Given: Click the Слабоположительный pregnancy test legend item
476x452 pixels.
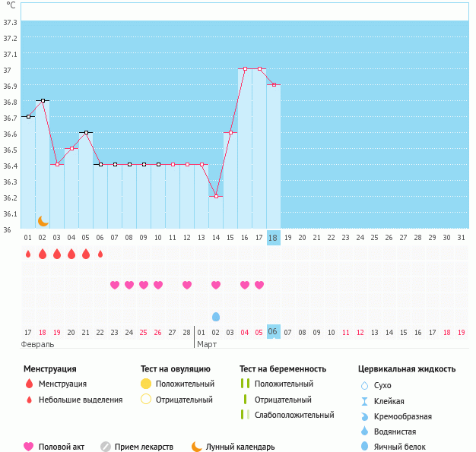Looking at the screenshot, I should [x=294, y=415].
